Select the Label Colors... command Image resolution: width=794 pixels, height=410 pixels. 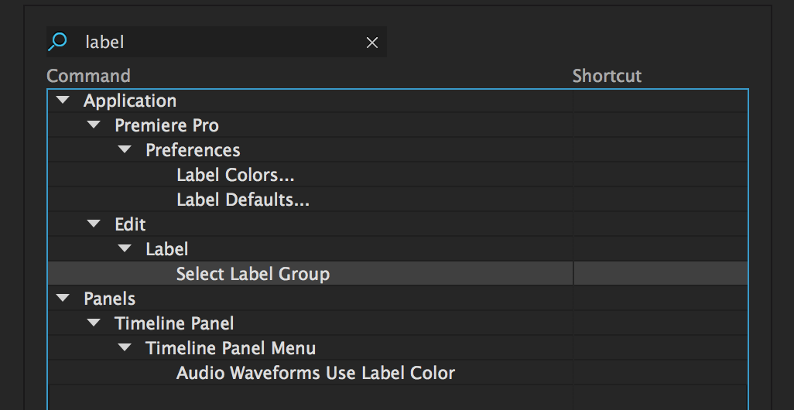coord(235,175)
